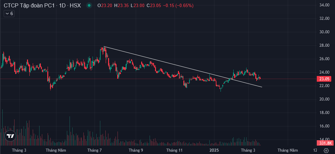This screenshot has width=335, height=154.
Task: Click the 20.00 price axis label
Action: 324,99
